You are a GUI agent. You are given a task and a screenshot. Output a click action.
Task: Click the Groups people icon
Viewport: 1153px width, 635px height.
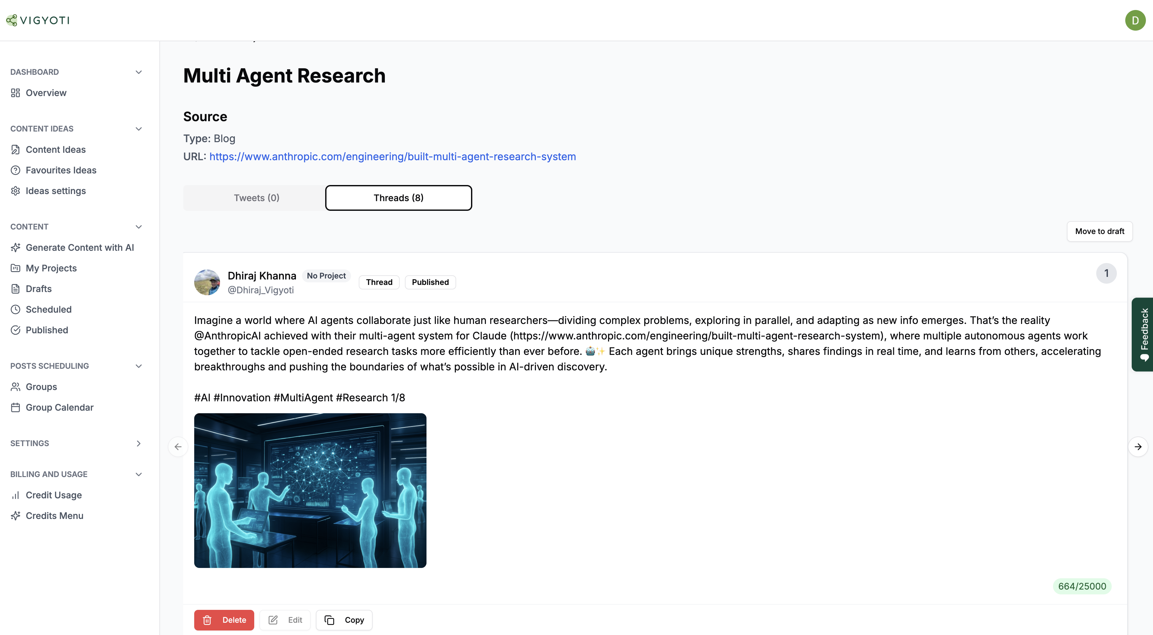pos(16,387)
